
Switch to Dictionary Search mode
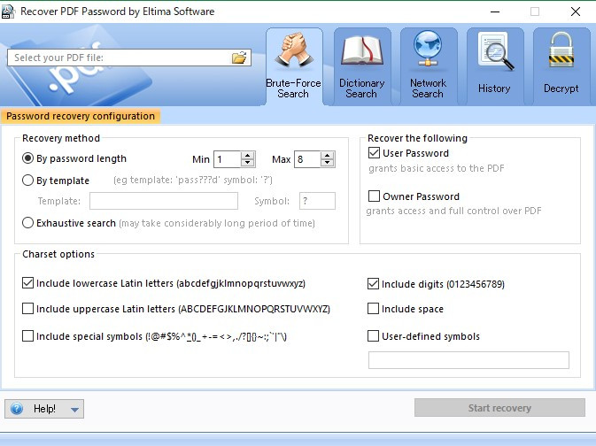(361, 64)
